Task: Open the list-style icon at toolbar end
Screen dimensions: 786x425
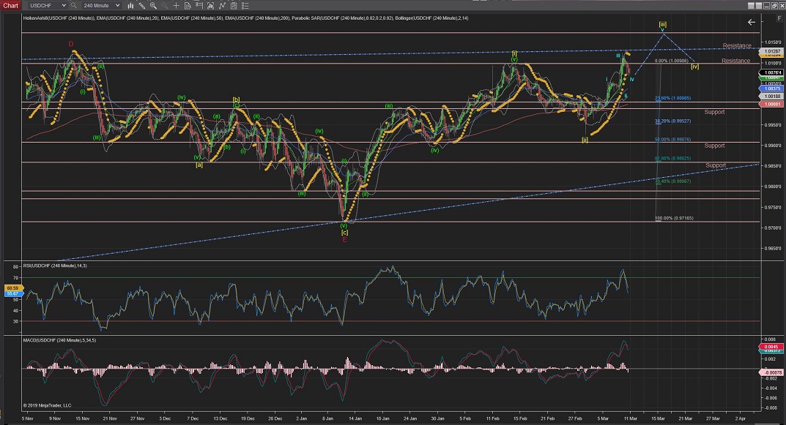Action: pyautogui.click(x=245, y=6)
